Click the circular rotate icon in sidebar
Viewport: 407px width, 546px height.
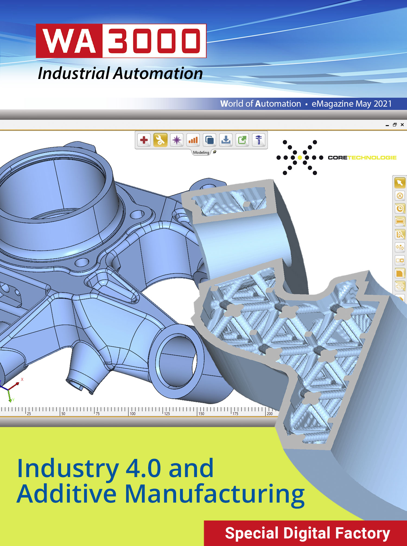pyautogui.click(x=400, y=208)
